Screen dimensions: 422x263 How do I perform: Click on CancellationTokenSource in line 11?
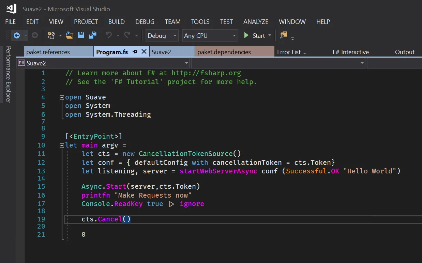point(186,154)
